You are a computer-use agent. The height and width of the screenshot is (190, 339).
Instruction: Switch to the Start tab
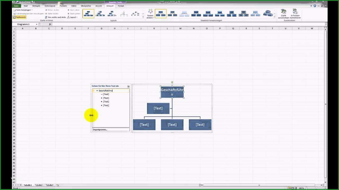[26, 6]
